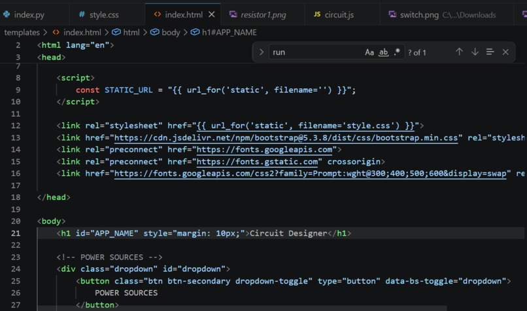This screenshot has height=311, width=527.
Task: Click index.html in the breadcrumb
Action: click(82, 33)
